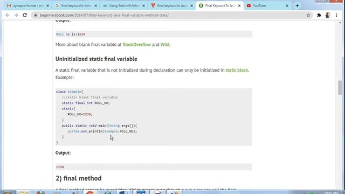
Task: Switch to the YouTube tab
Action: point(267,6)
